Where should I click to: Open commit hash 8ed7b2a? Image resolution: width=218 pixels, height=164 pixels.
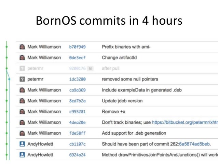click(77, 101)
